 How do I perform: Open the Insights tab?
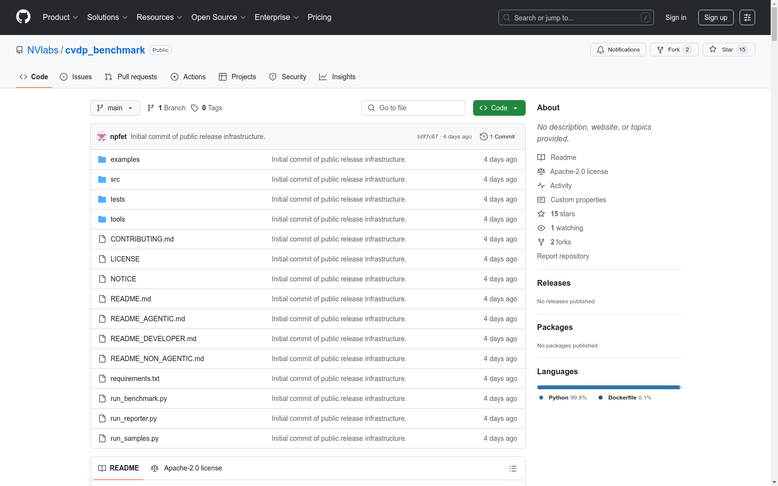pyautogui.click(x=337, y=77)
